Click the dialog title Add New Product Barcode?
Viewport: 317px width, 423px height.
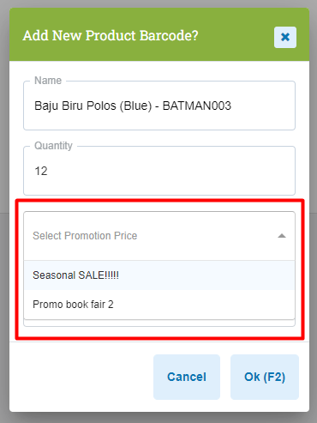tap(111, 35)
